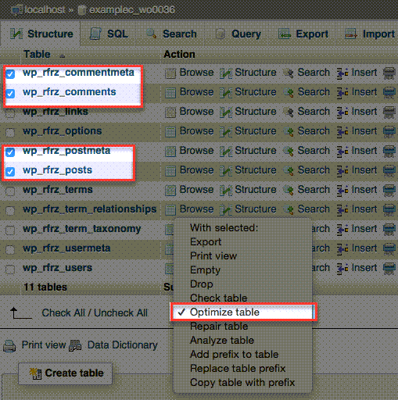Uncheck the wp_rfrz_commentmeta checkbox
The image size is (398, 400).
tap(10, 73)
